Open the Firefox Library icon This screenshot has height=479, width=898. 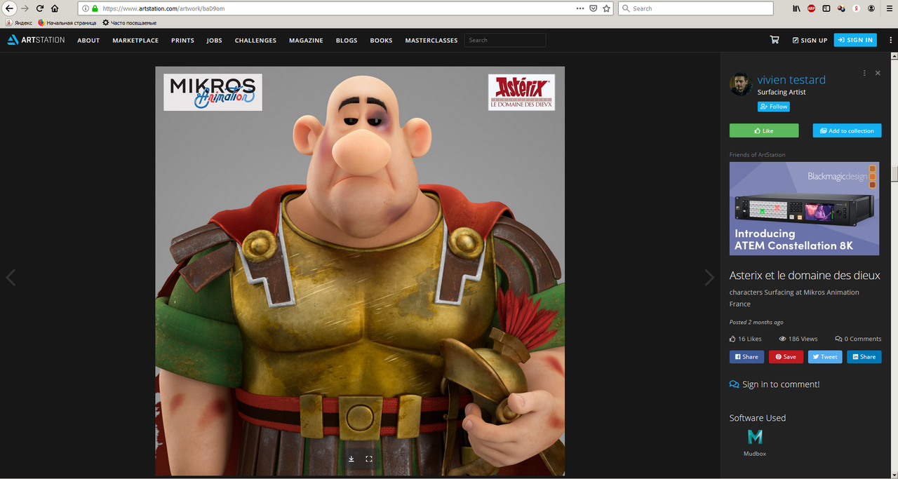[x=796, y=8]
